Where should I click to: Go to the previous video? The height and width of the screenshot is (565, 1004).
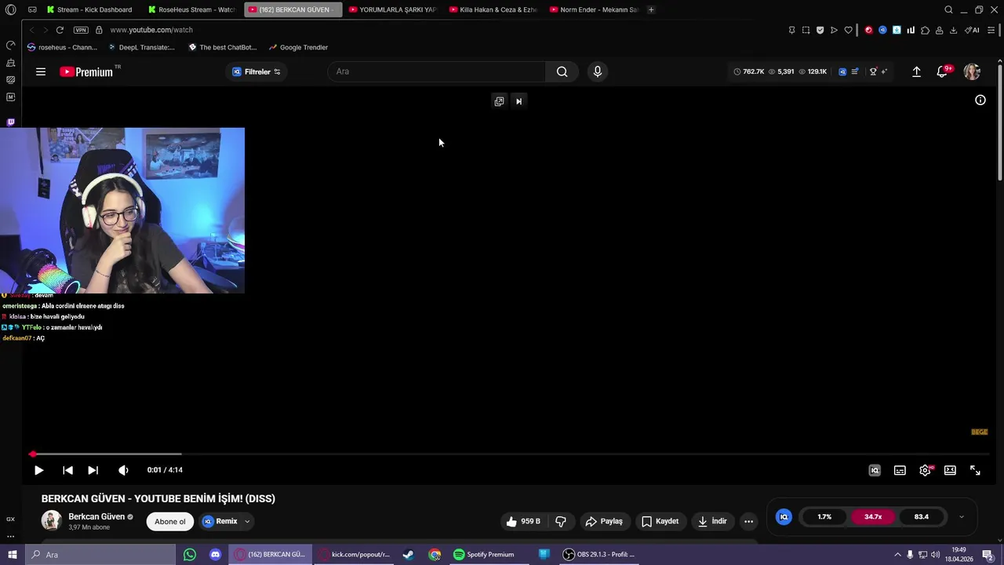(x=67, y=470)
